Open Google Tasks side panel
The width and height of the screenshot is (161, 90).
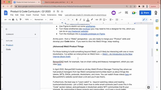157,35
